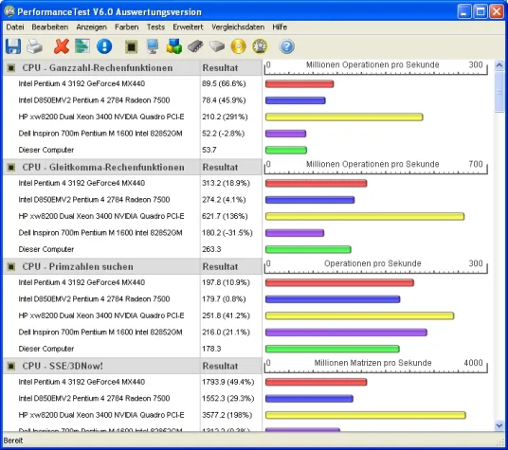The width and height of the screenshot is (508, 450).
Task: Click the CPU - Primzahlen suchen header
Action: [78, 267]
